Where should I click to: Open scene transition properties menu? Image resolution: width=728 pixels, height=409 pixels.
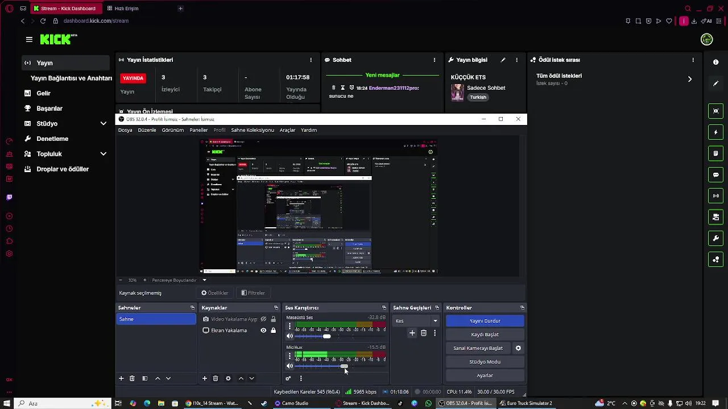pos(435,333)
